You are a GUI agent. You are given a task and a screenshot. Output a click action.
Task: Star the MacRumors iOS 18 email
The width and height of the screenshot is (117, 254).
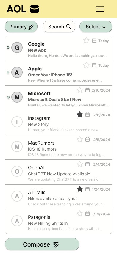[79, 139]
